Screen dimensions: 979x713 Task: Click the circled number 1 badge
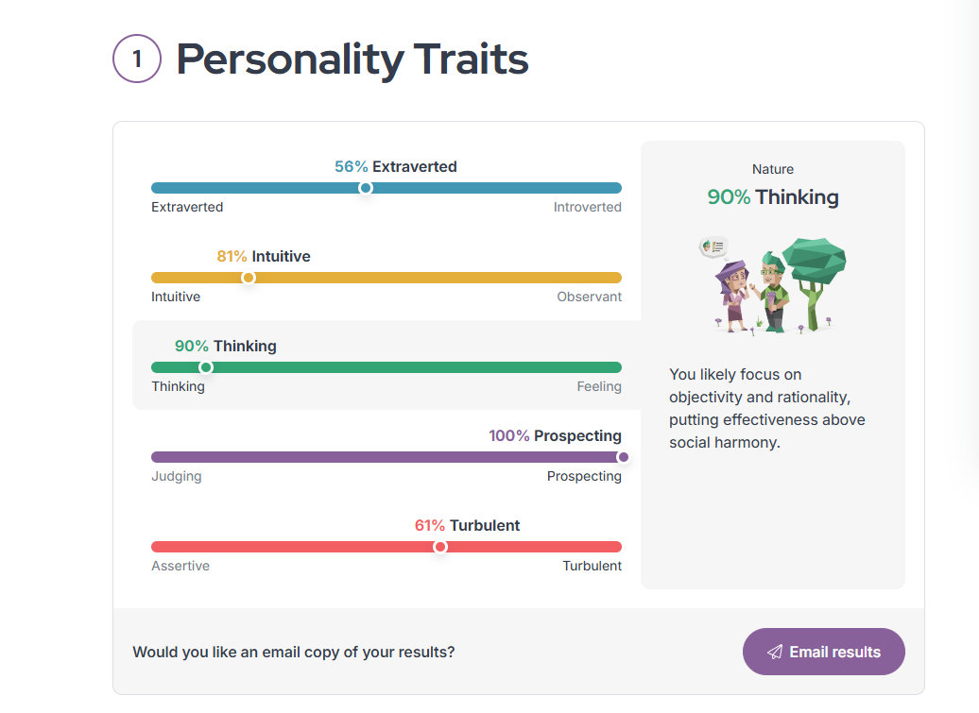(137, 59)
